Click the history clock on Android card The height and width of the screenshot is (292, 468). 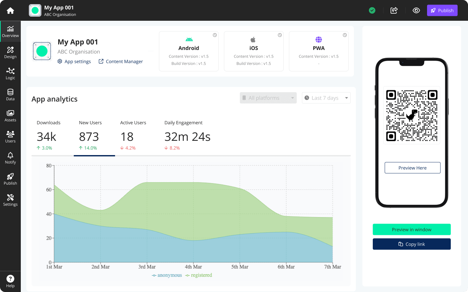[215, 35]
